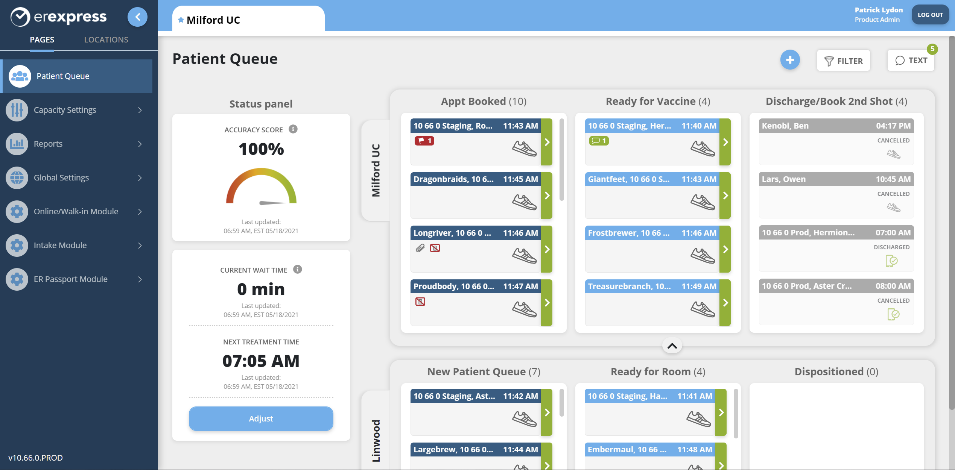Open Patient Queue page in sidebar
This screenshot has width=955, height=470.
[x=63, y=76]
